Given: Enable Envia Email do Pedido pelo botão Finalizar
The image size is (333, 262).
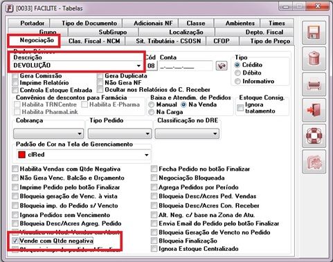Looking at the screenshot, I should 154,223.
